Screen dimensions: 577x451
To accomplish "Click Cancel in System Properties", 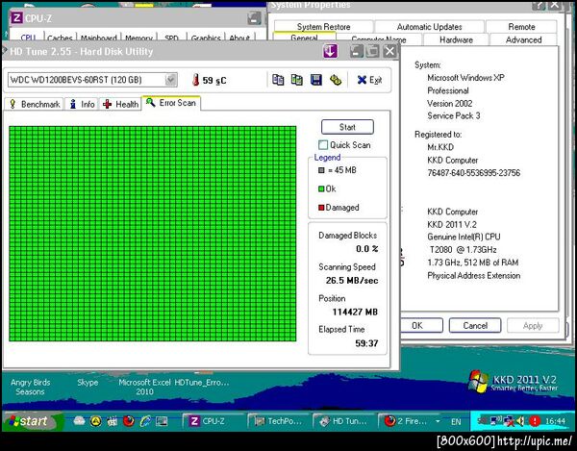I will 475,326.
